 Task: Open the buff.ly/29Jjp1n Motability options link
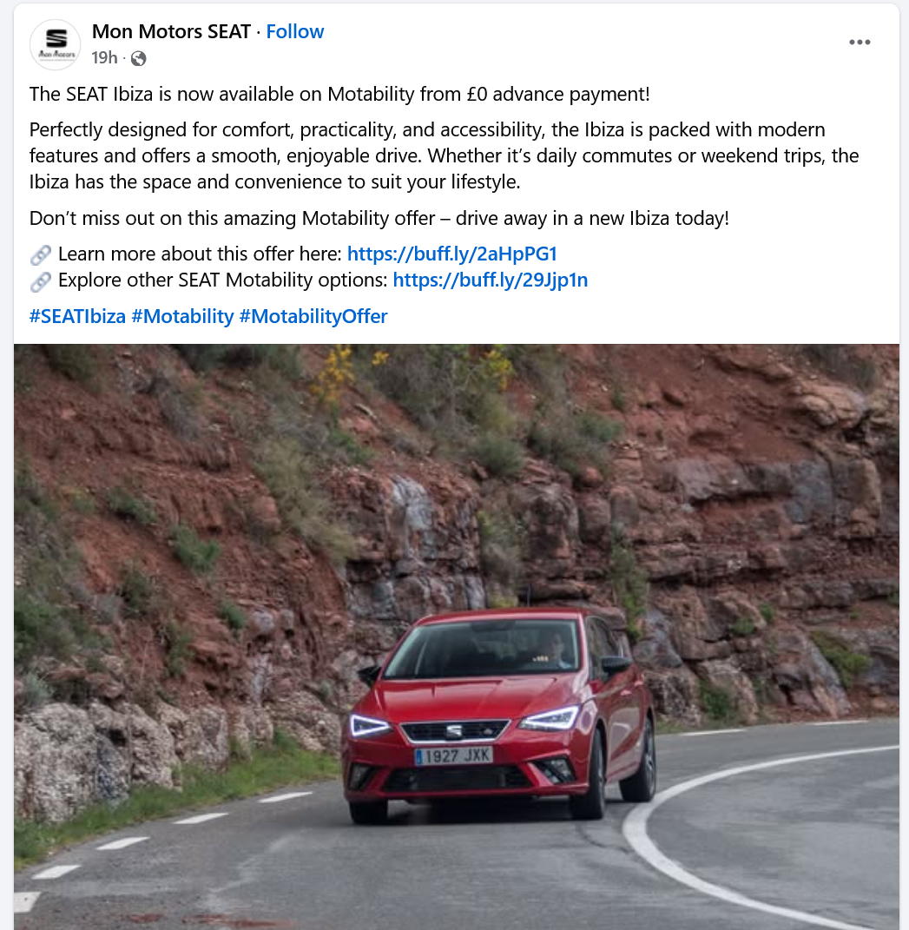click(491, 280)
